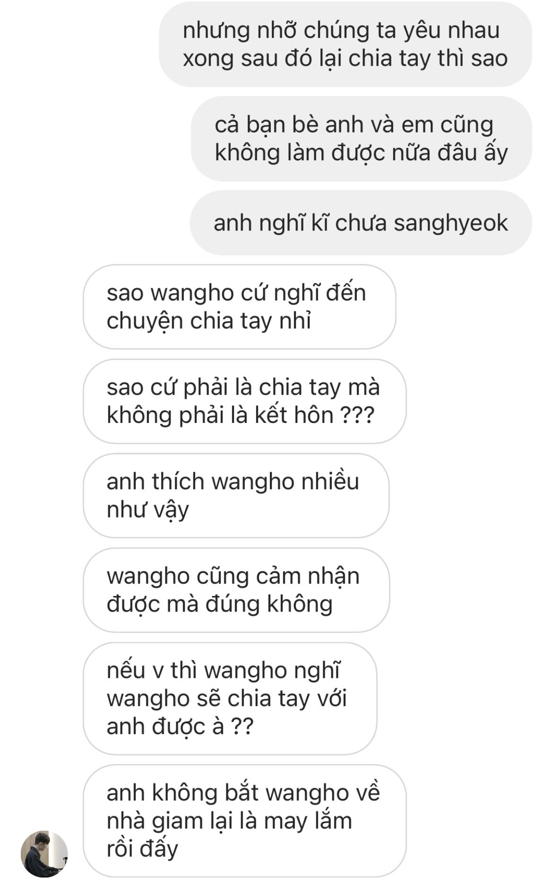Open the sender's profile picture avatar
This screenshot has height=887, width=553.
point(44,854)
